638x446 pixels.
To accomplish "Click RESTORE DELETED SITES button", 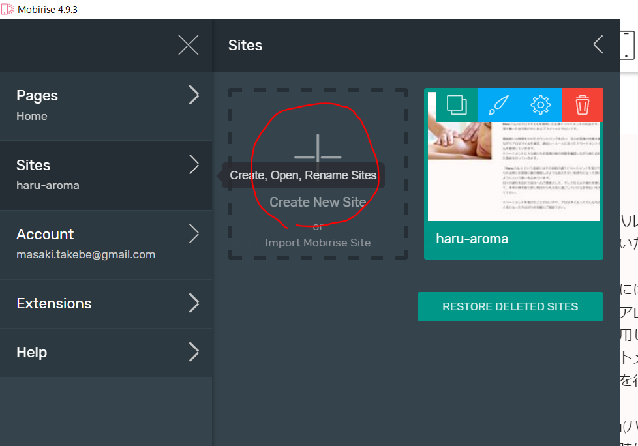I will pyautogui.click(x=510, y=306).
